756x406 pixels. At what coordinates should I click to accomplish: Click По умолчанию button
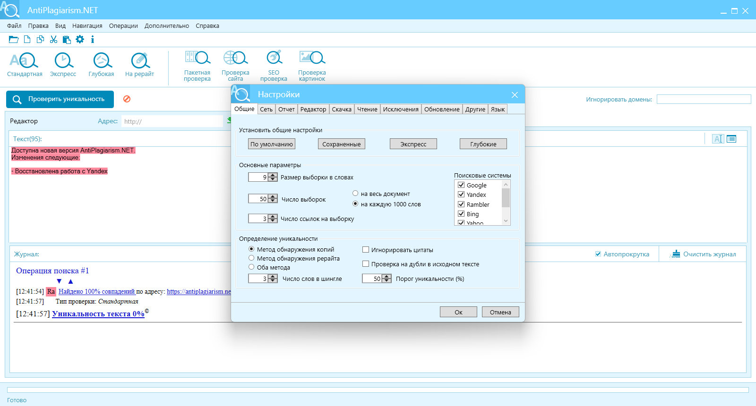(x=272, y=144)
